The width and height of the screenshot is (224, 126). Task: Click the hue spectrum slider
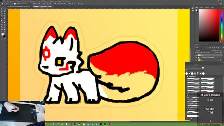pyautogui.click(x=222, y=26)
